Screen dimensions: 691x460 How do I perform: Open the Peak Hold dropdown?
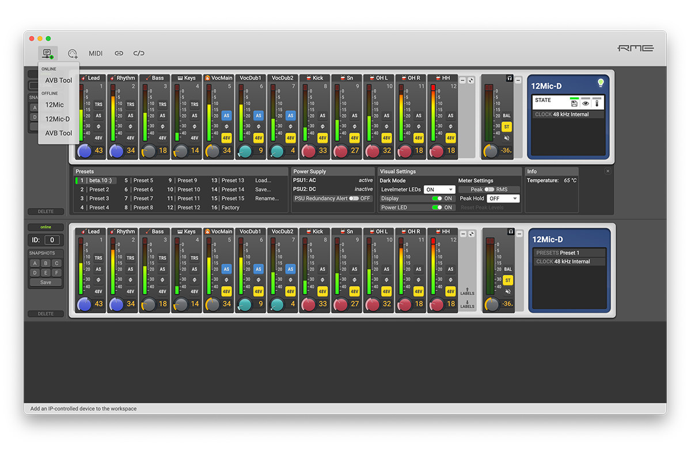click(503, 198)
